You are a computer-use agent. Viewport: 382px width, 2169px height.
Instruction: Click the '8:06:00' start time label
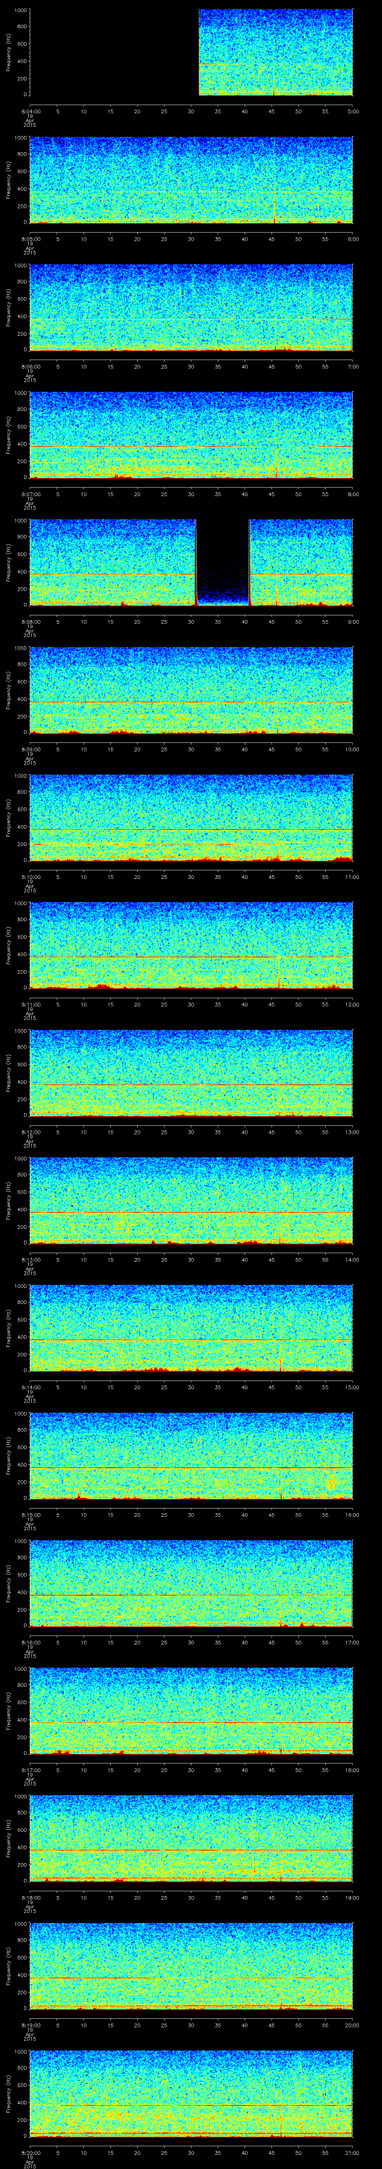click(30, 366)
